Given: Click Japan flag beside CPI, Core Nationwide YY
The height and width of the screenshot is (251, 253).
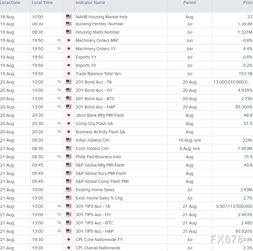Looking at the screenshot, I should pos(69,240).
